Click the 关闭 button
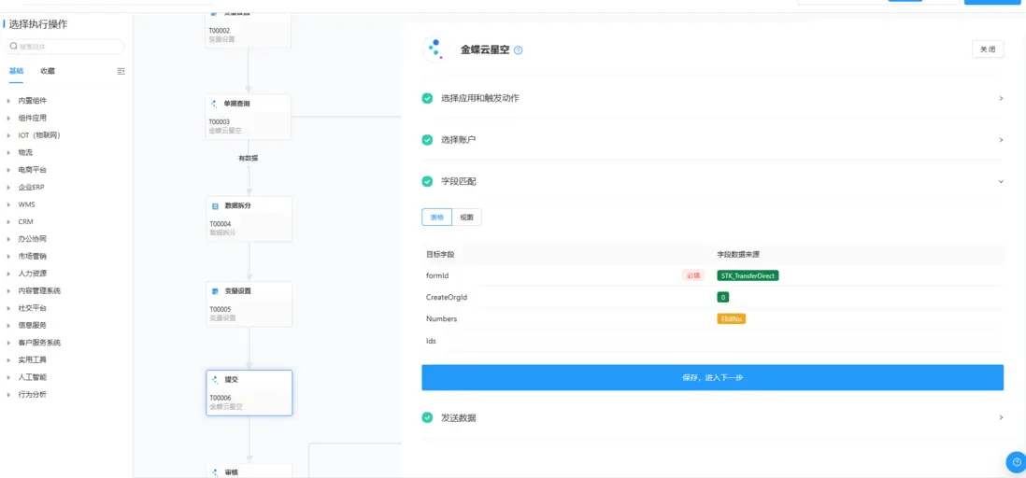 pos(988,49)
